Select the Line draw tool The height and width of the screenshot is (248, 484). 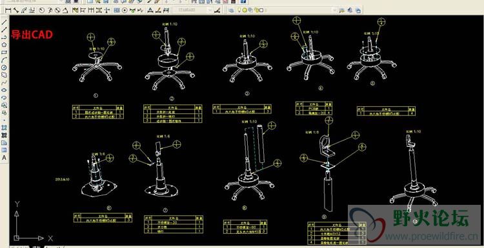click(5, 22)
